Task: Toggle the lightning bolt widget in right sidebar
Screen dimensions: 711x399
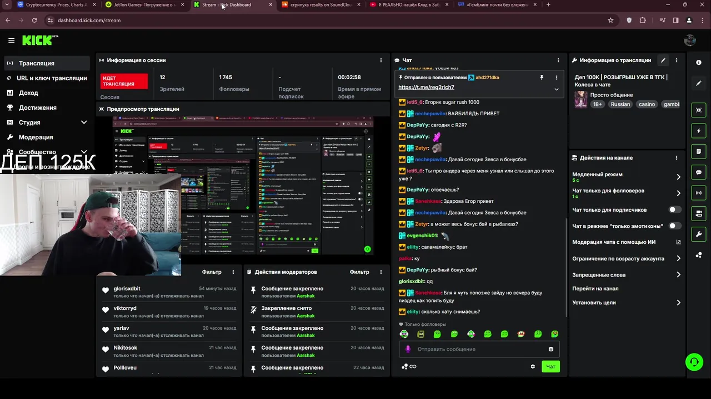Action: coord(699,131)
